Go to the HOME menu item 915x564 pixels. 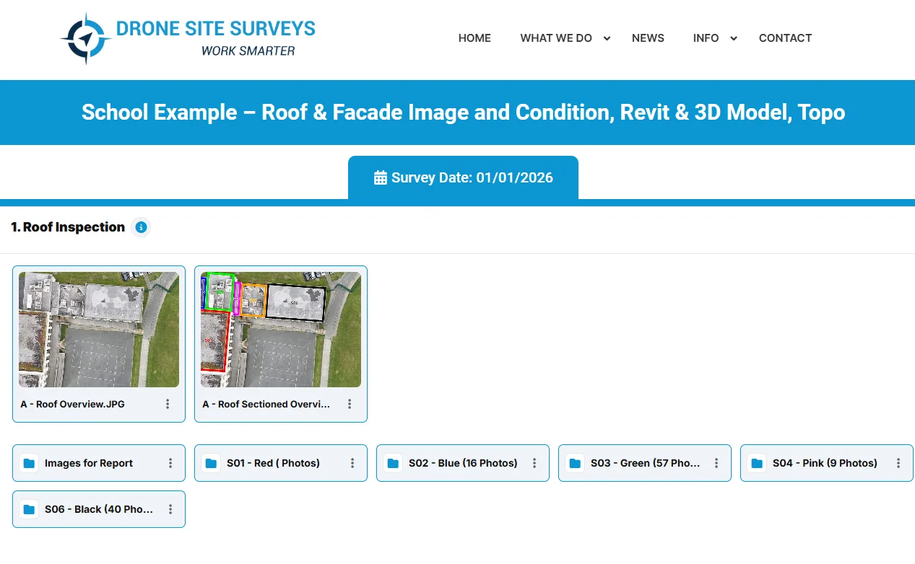coord(474,38)
